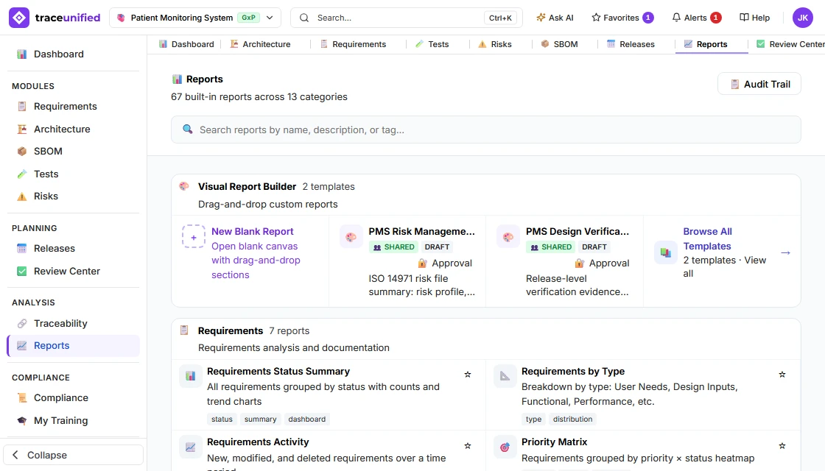
Task: Click the PMS Design Verification palette icon
Action: click(508, 237)
